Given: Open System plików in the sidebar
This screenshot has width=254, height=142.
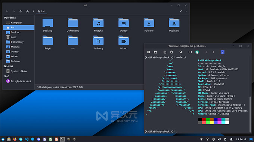Looking at the screenshot, I should (x=19, y=71).
